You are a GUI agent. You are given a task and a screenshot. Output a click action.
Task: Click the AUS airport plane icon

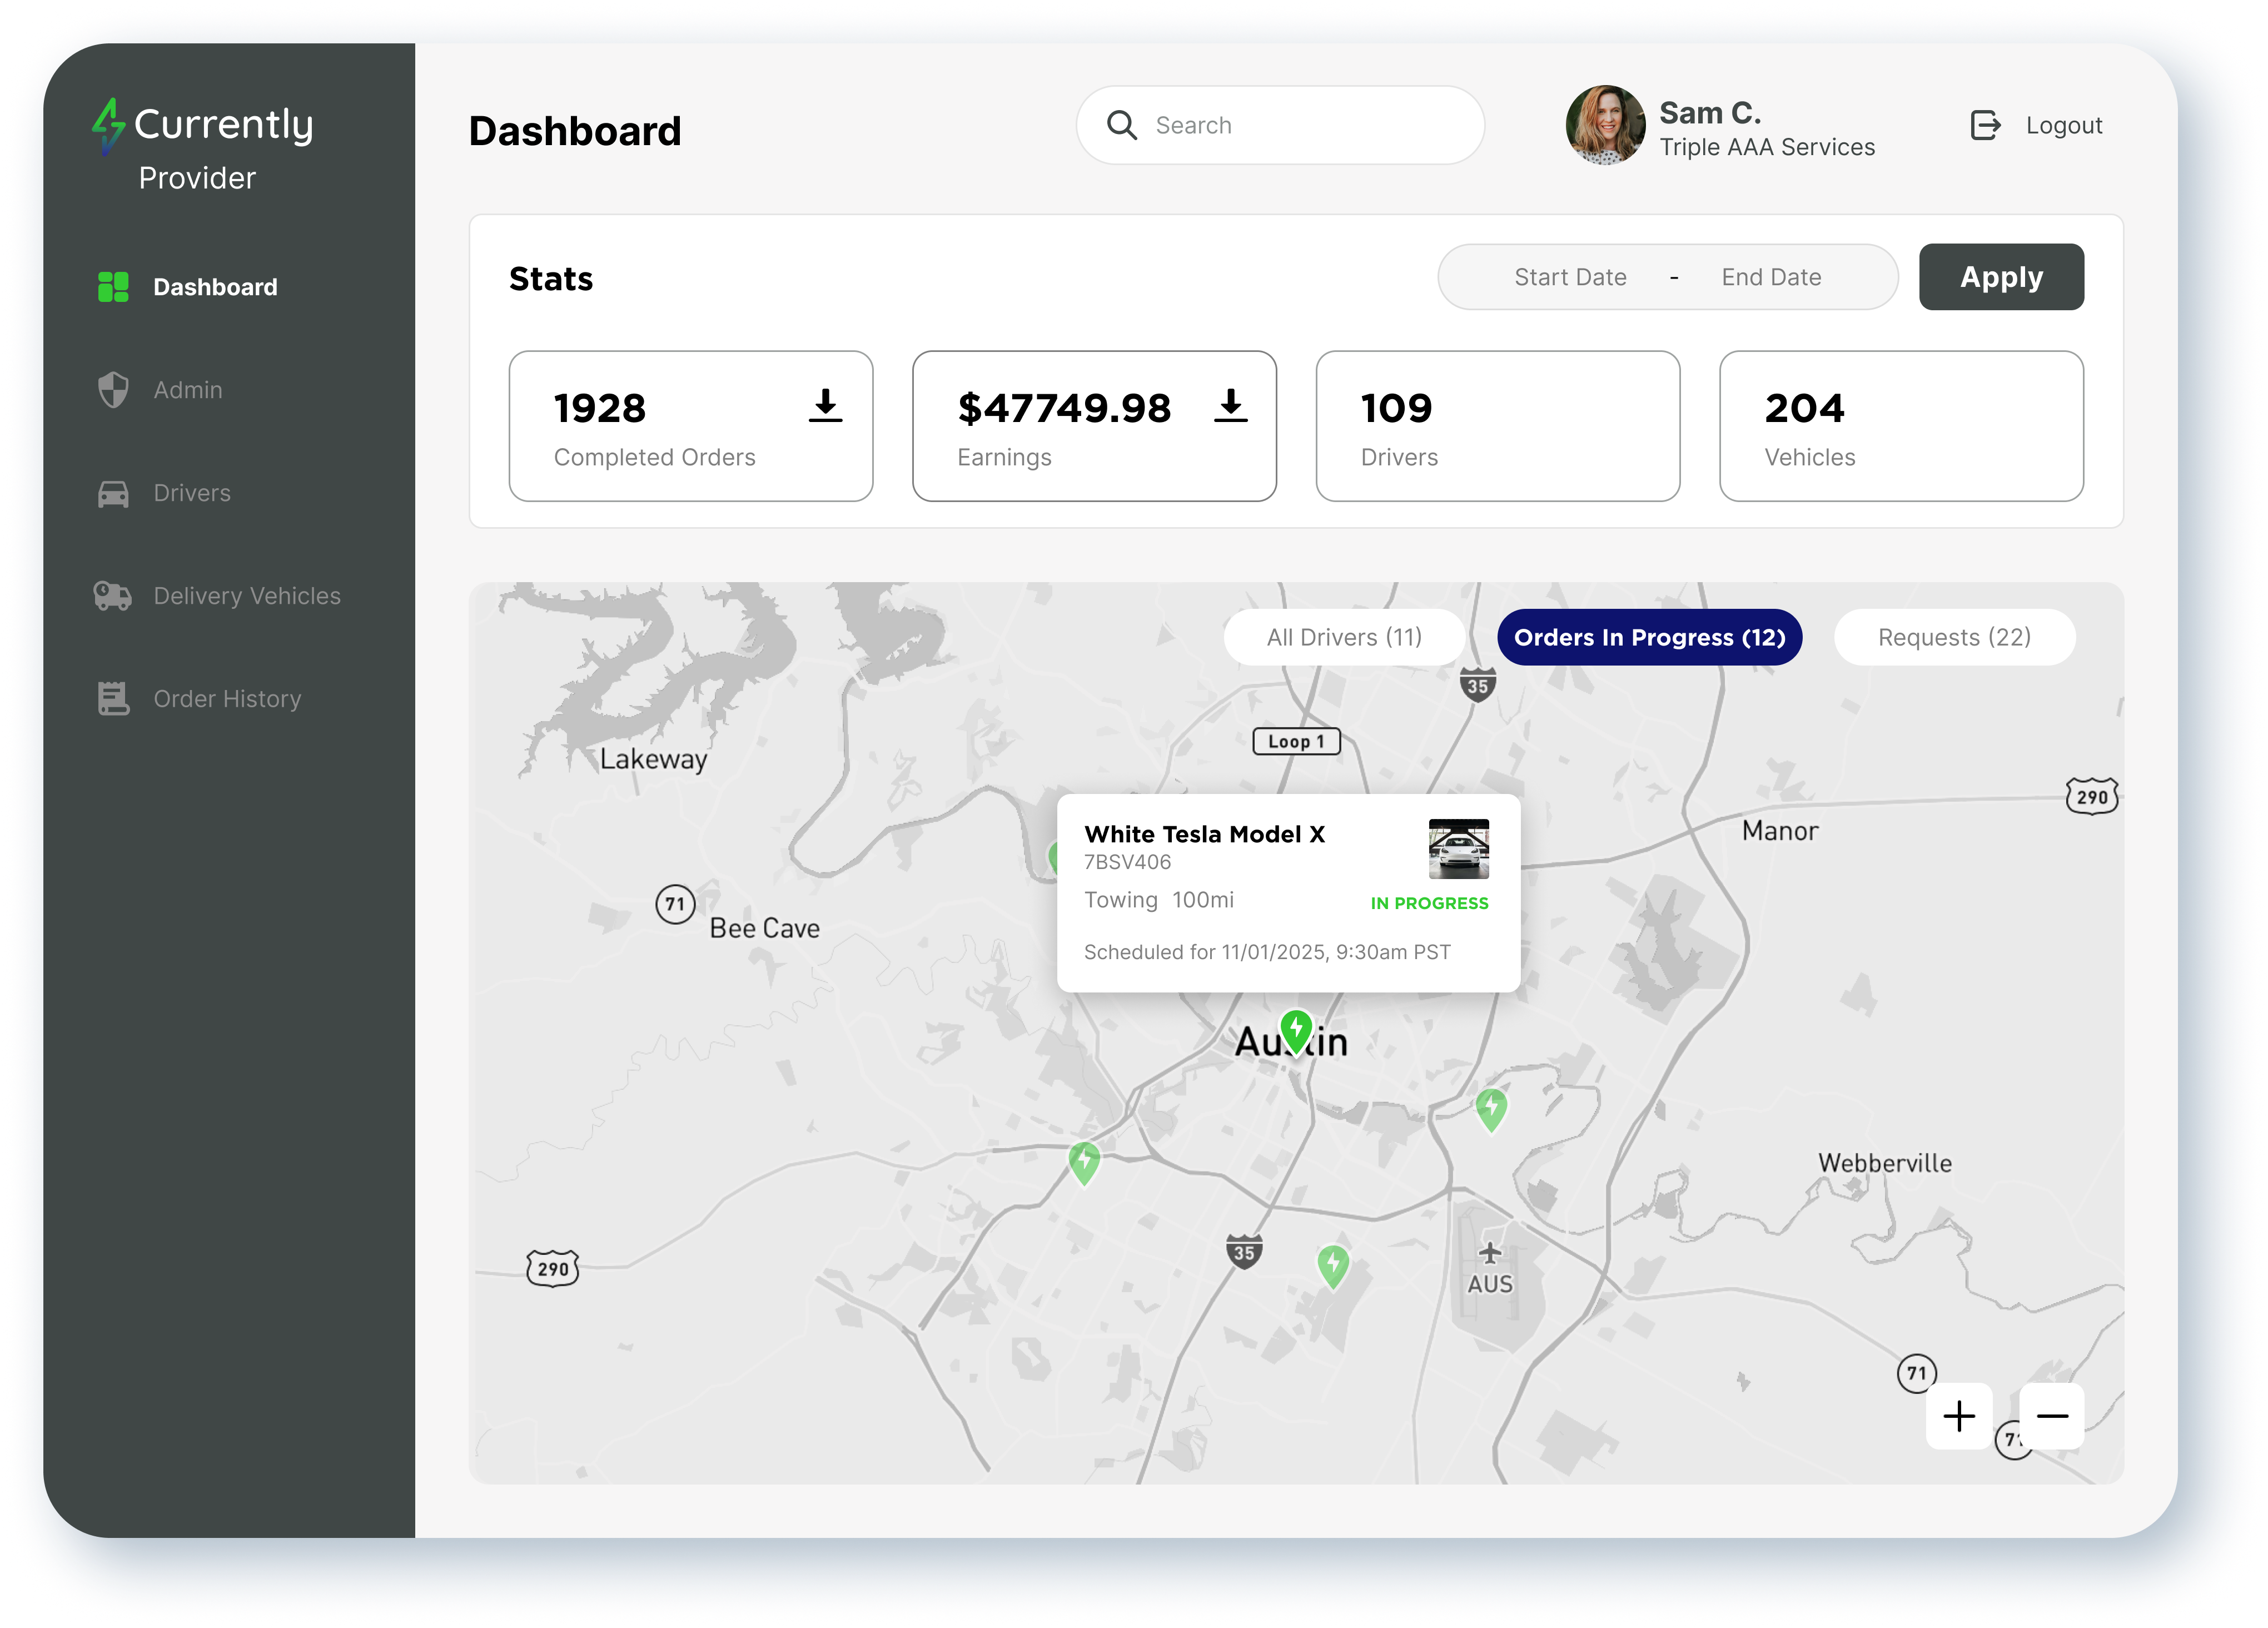pyautogui.click(x=1490, y=1253)
